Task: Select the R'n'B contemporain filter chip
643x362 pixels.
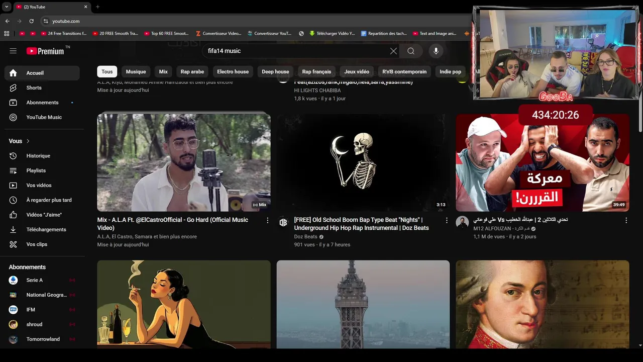Action: coord(404,71)
